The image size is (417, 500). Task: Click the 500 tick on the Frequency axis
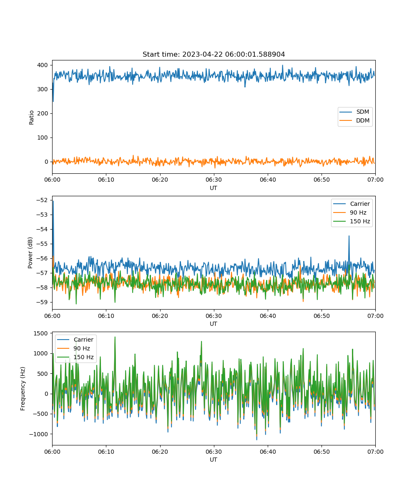43,374
